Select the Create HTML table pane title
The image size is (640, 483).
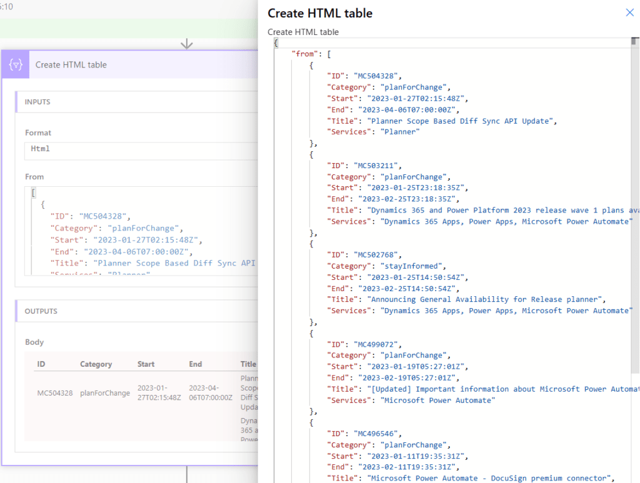point(319,12)
